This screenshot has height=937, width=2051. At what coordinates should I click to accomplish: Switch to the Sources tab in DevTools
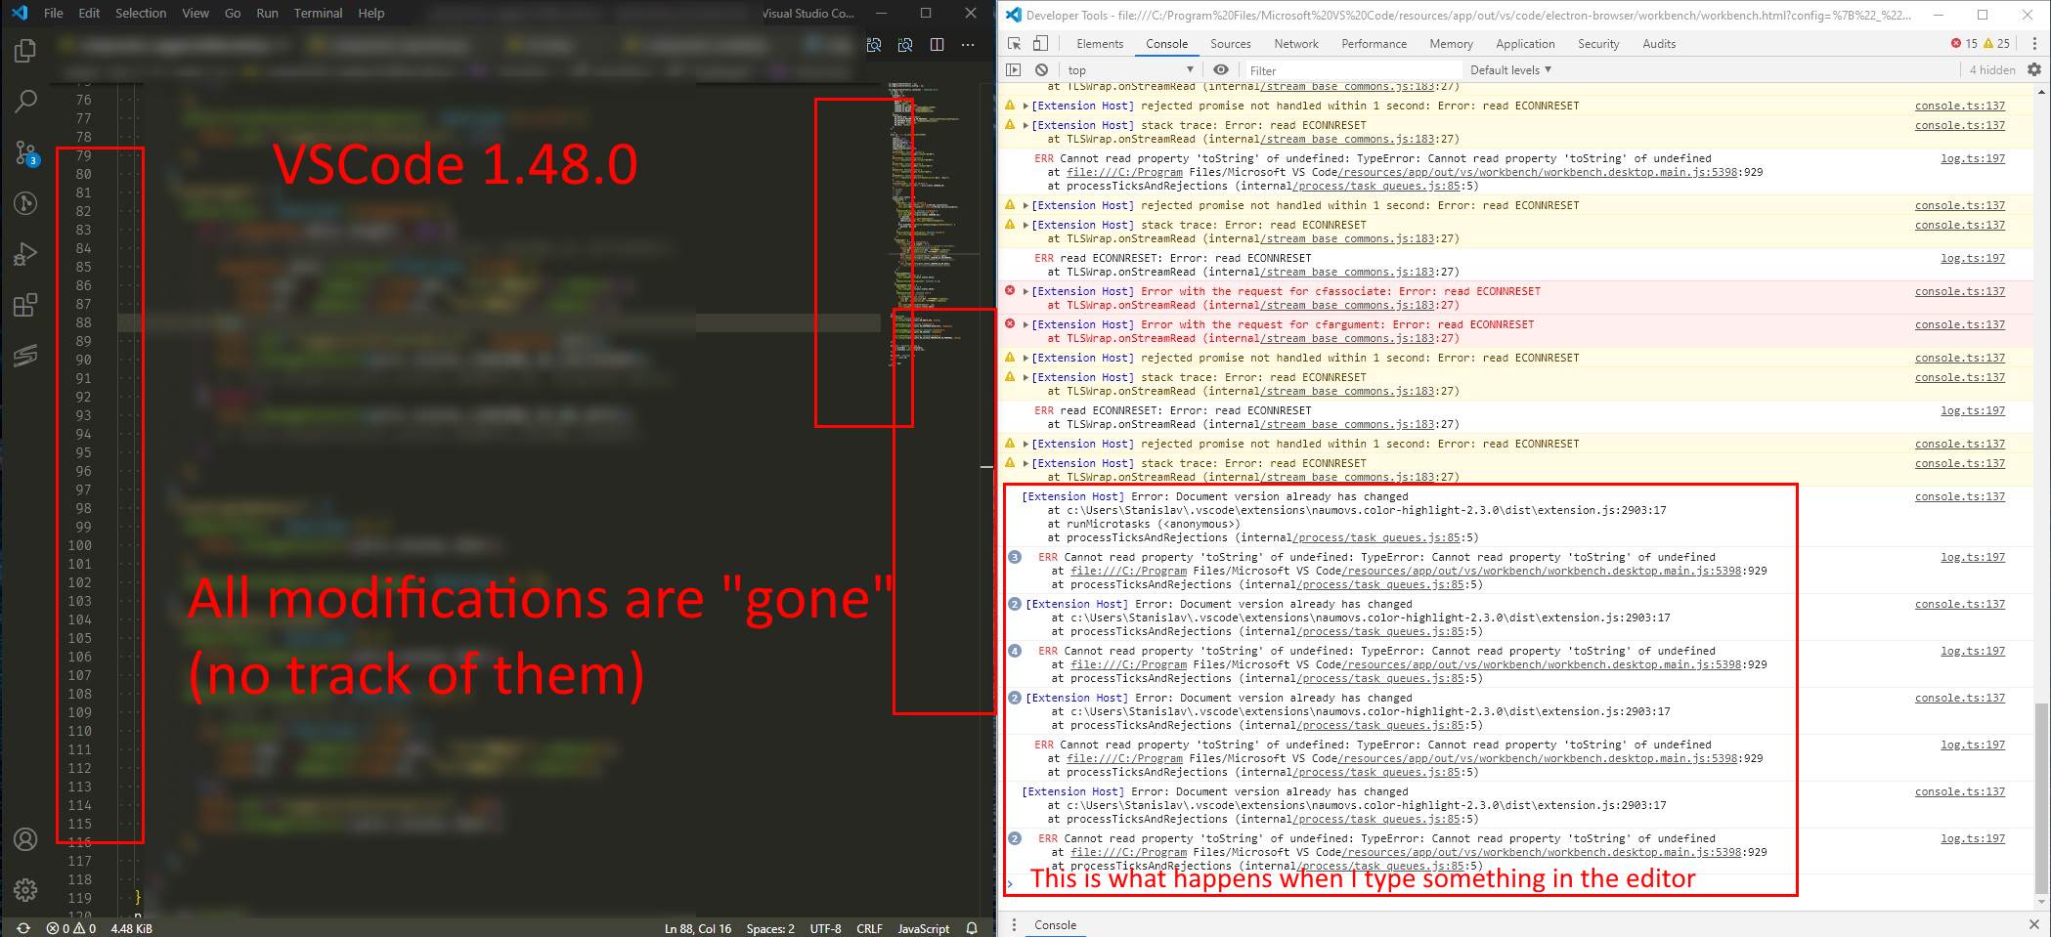pos(1231,43)
